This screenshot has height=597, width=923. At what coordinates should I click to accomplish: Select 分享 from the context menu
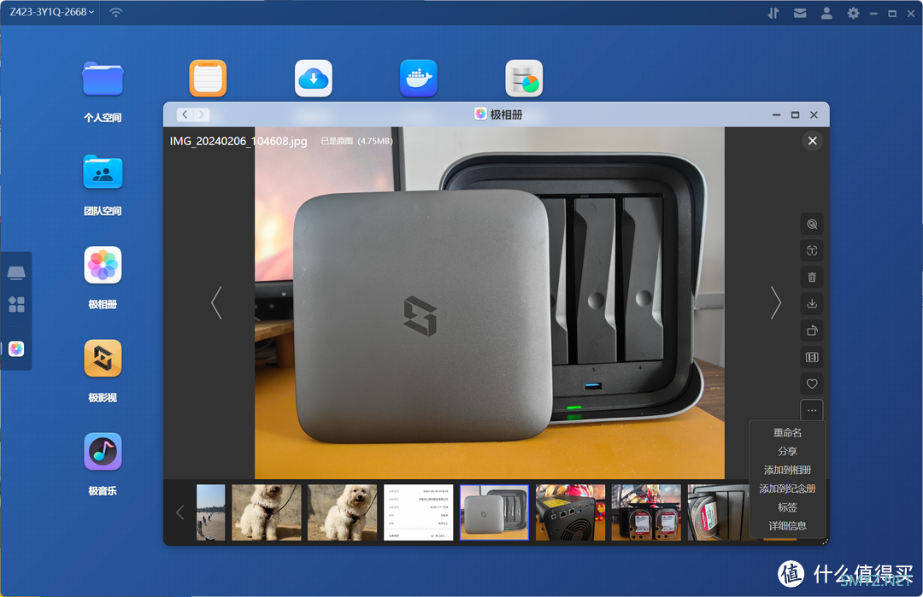(788, 451)
